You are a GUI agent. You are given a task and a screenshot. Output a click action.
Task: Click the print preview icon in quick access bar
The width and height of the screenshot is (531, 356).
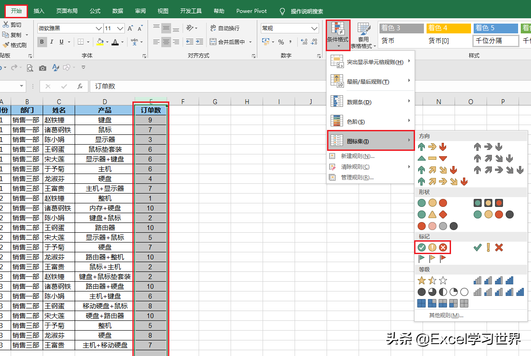[30, 68]
